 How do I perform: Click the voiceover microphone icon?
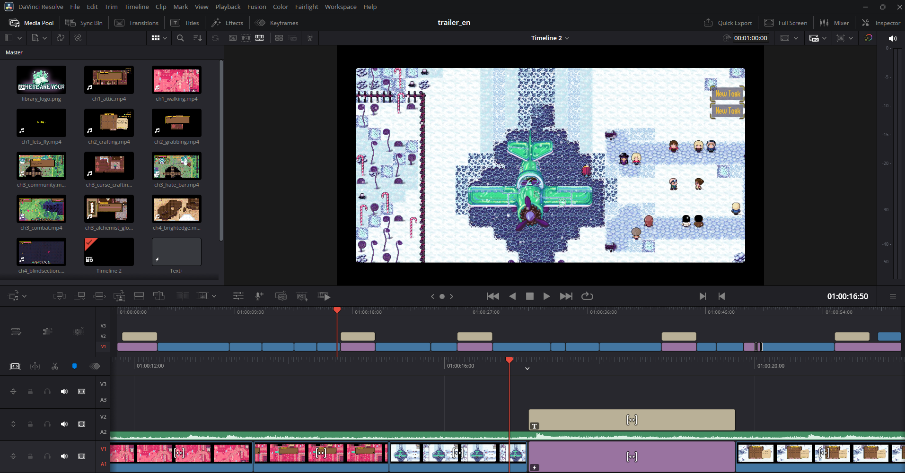[x=259, y=296]
